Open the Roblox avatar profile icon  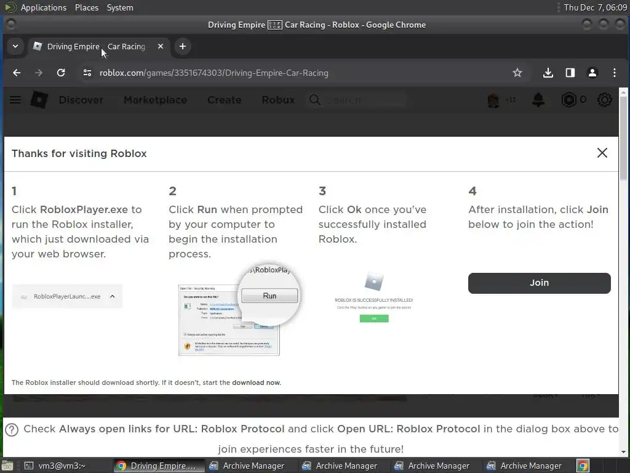[493, 100]
